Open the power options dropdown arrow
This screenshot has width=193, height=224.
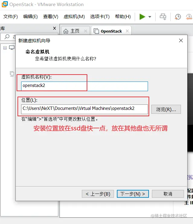pyautogui.click(x=150, y=17)
